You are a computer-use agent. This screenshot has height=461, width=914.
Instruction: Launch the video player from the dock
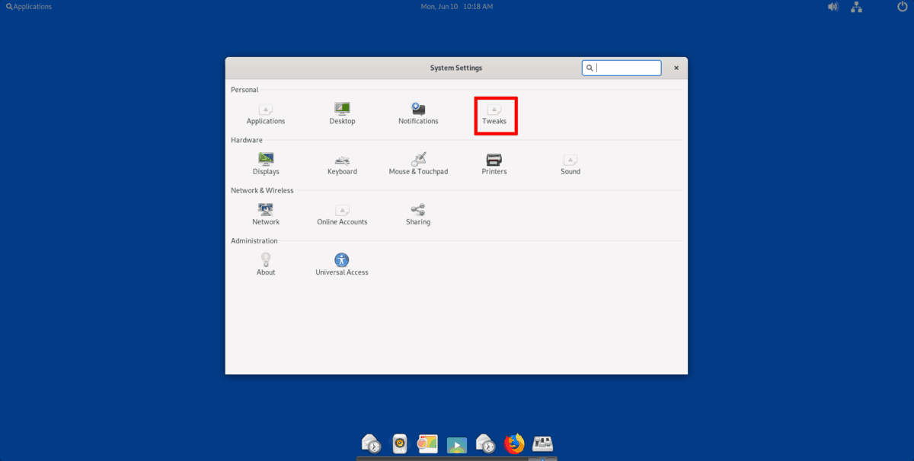point(456,444)
